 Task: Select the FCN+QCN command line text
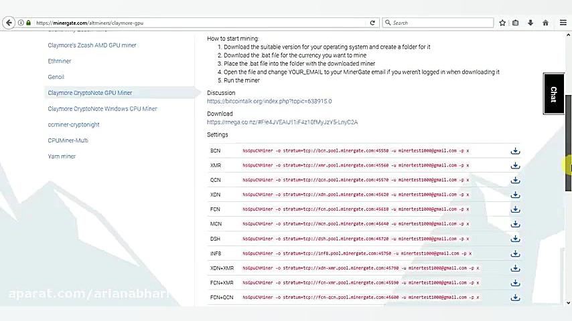[361, 298]
